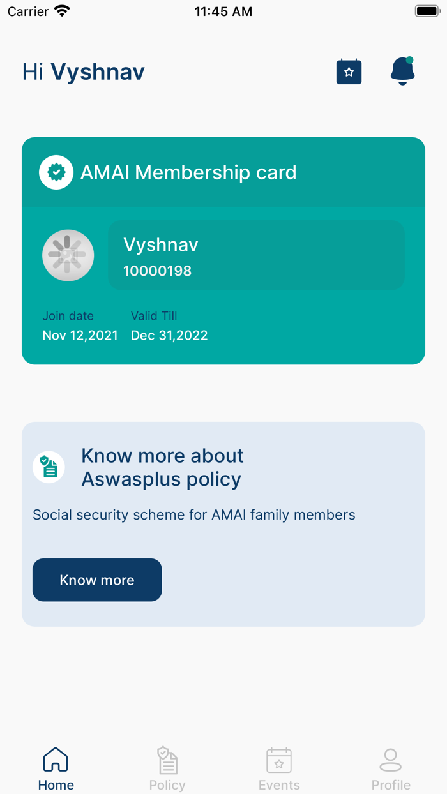Tap the member name and ID box
The width and height of the screenshot is (447, 794).
pyautogui.click(x=256, y=255)
